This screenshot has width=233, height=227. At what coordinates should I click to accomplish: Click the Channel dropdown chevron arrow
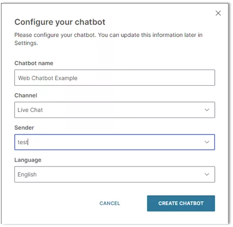[207, 110]
